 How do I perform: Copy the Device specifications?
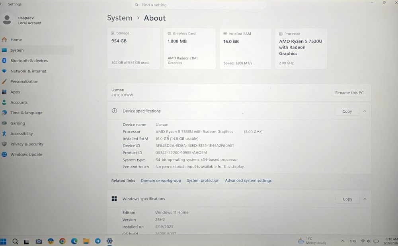pyautogui.click(x=347, y=111)
